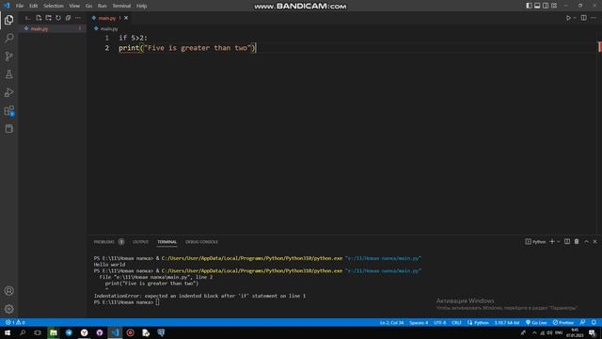The image size is (602, 339).
Task: Open the Terminal menu
Action: (x=121, y=6)
